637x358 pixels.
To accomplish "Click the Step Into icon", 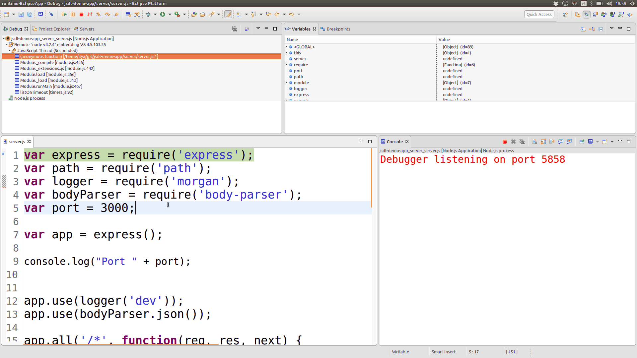I will point(99,14).
